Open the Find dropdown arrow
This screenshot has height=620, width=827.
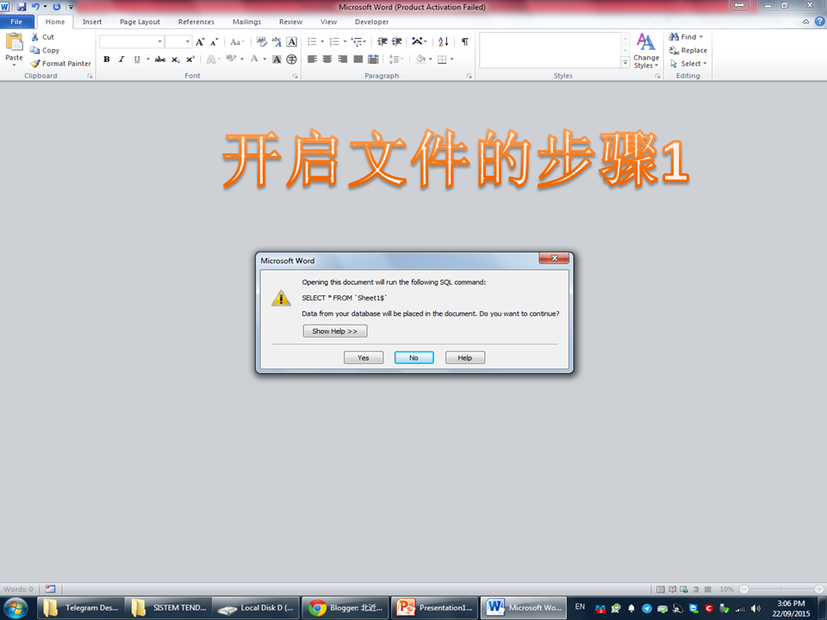pyautogui.click(x=701, y=37)
